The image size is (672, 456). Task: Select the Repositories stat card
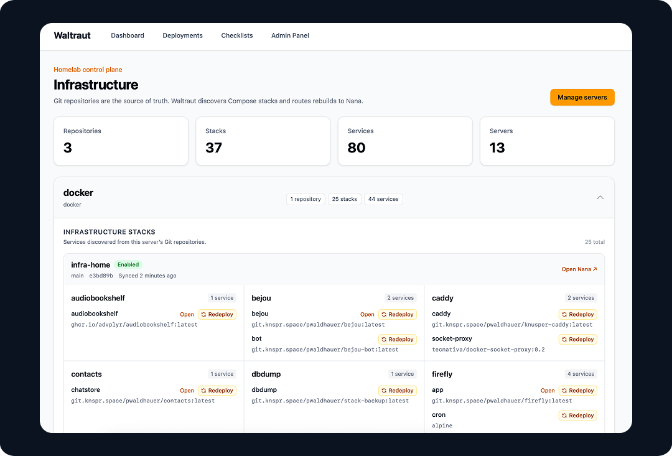pyautogui.click(x=121, y=141)
